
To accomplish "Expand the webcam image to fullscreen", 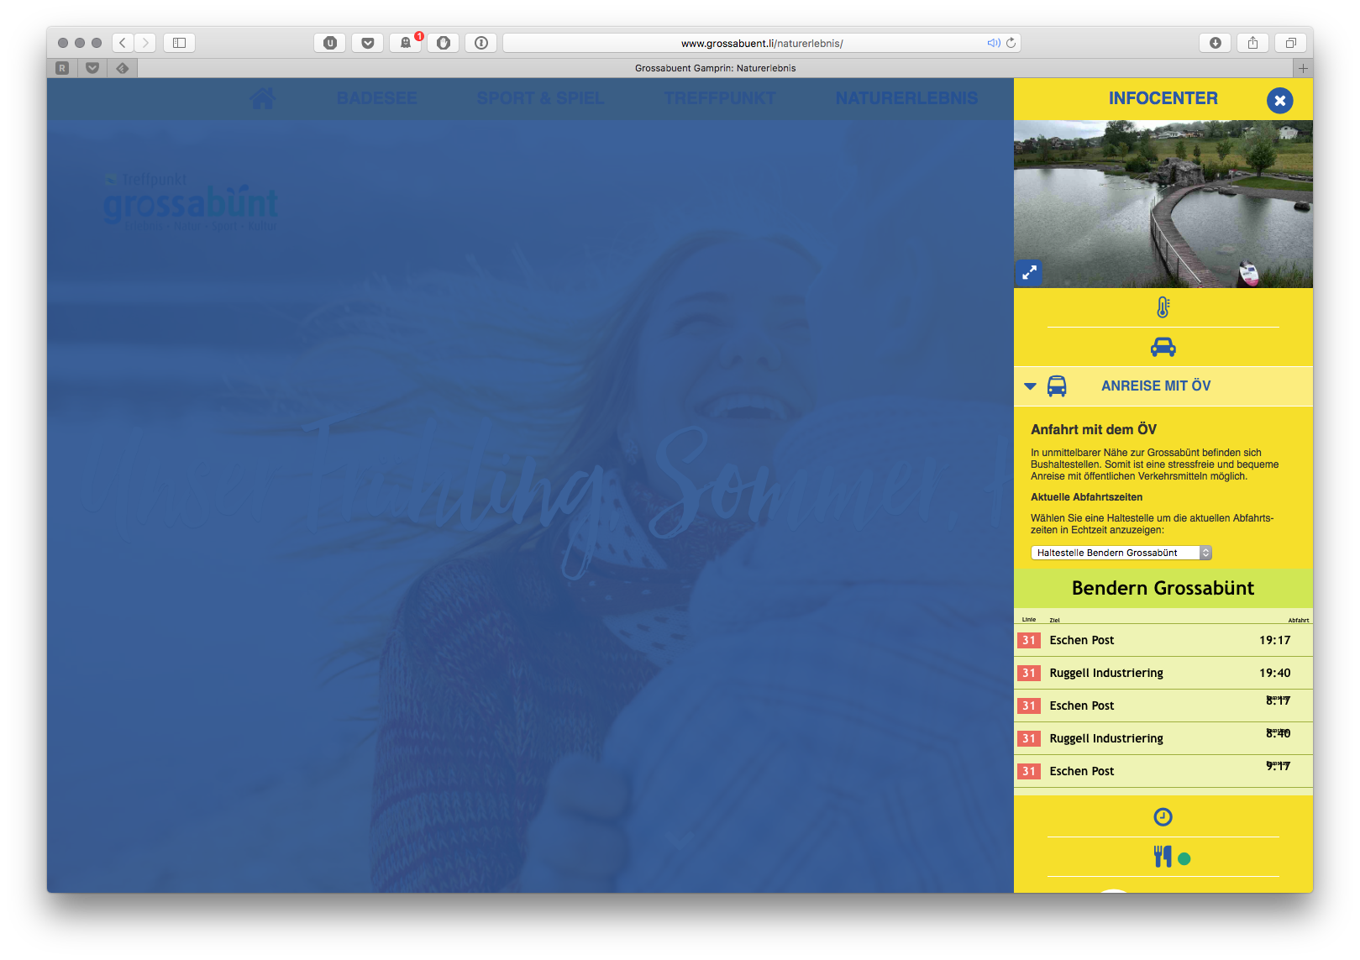I will 1029,272.
